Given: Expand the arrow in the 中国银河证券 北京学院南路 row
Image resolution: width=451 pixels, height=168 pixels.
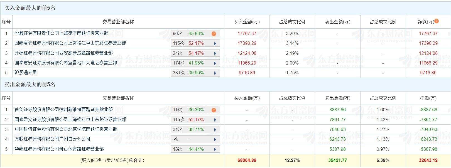Looking at the screenshot, I should [x=215, y=130].
